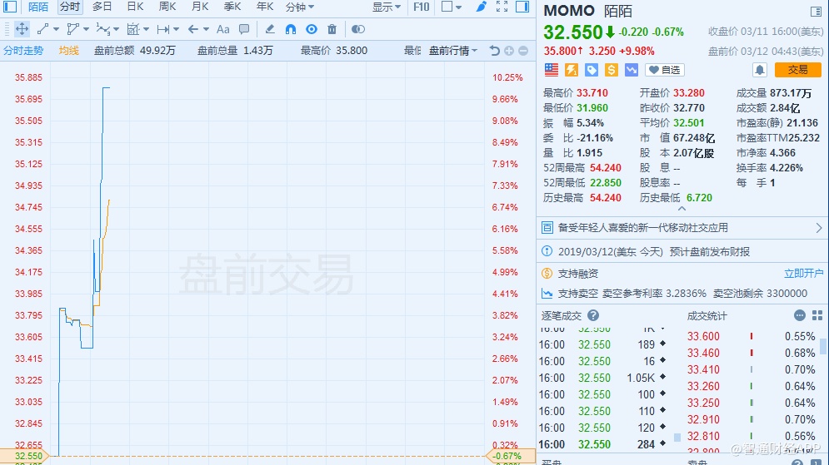
Task: Click the 立即开户 open account link
Action: click(x=803, y=273)
